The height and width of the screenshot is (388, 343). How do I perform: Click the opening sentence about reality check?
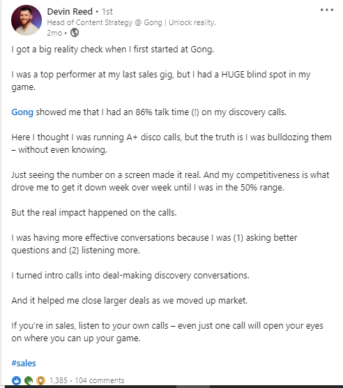point(113,50)
